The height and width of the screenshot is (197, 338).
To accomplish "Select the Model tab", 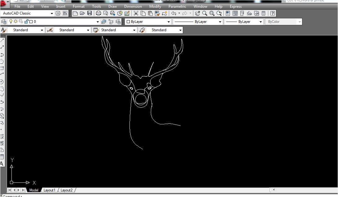I will click(34, 190).
